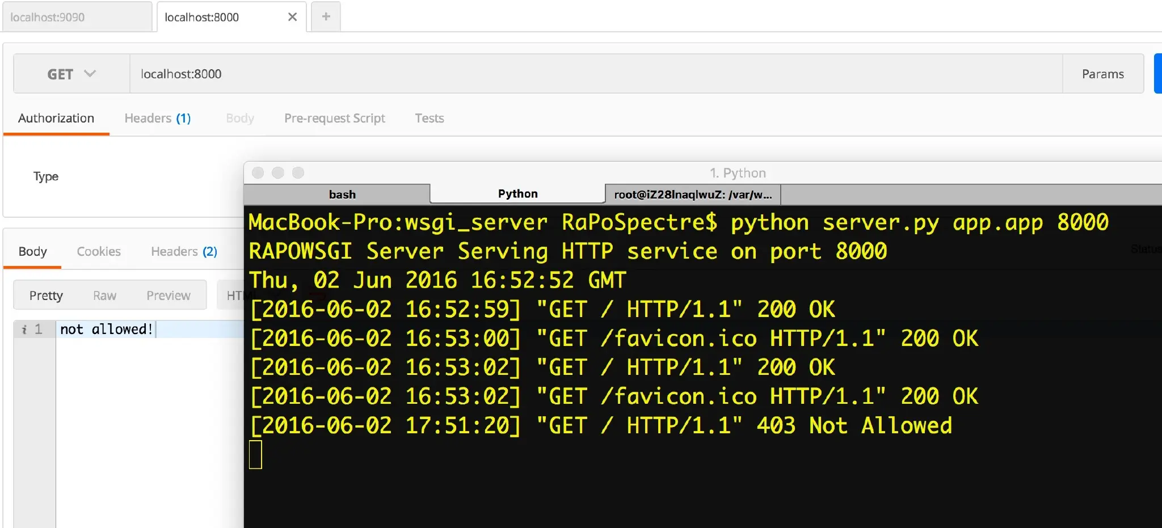Click the Type label in Authorization
Screen dimensions: 1162x528
pyautogui.click(x=46, y=176)
